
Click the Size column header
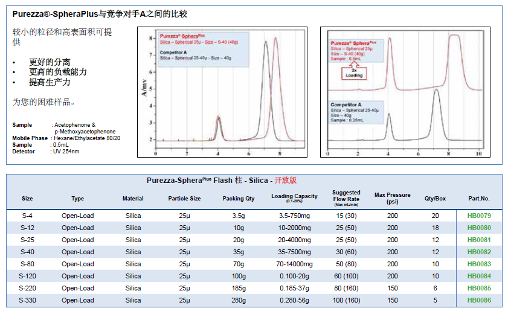tap(27, 199)
